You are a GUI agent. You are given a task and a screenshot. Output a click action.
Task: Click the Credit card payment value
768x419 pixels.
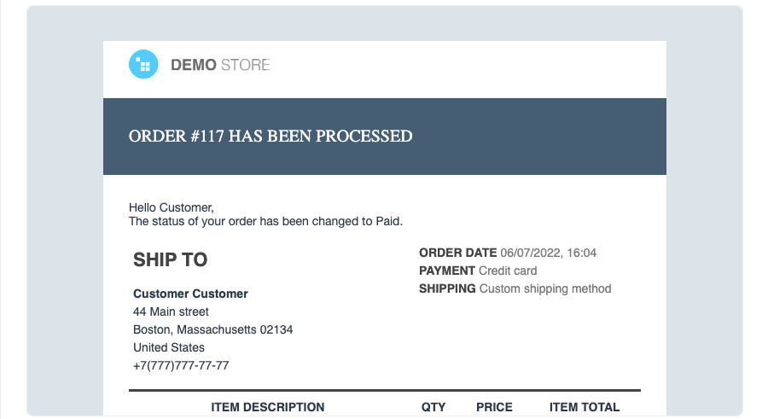508,271
